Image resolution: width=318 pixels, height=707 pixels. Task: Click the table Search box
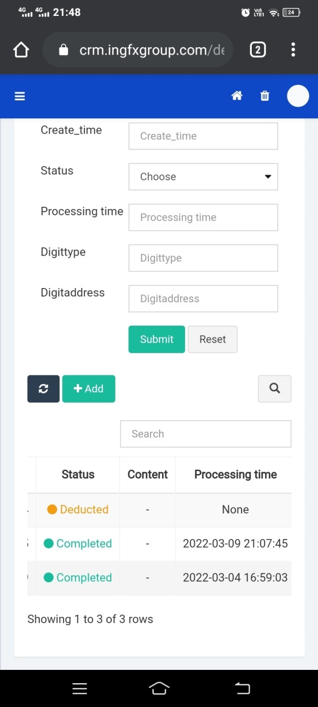click(x=206, y=434)
